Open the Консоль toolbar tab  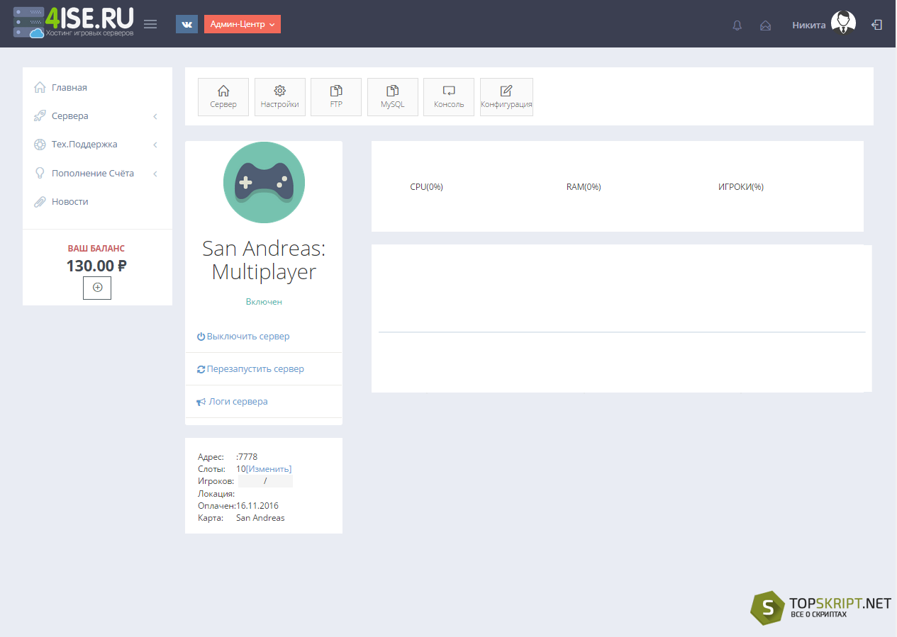[x=449, y=97]
